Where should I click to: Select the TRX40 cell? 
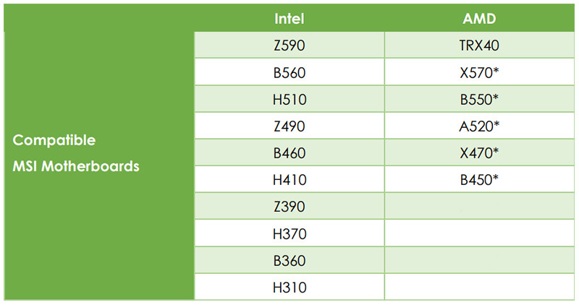(479, 45)
